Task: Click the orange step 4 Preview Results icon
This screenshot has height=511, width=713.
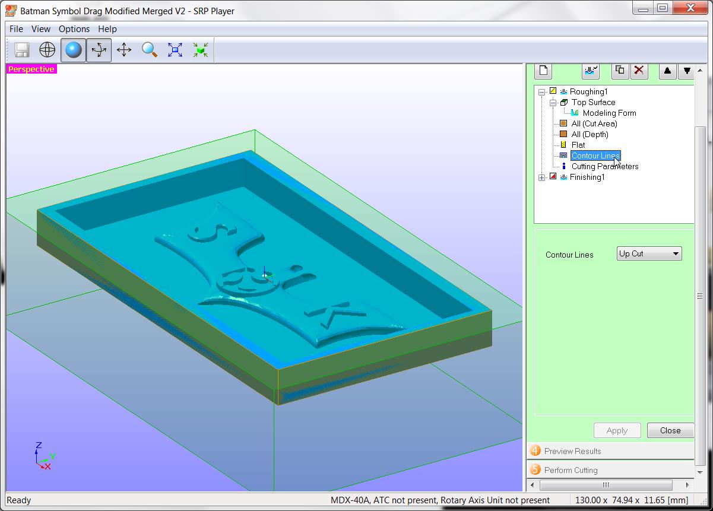Action: click(535, 451)
